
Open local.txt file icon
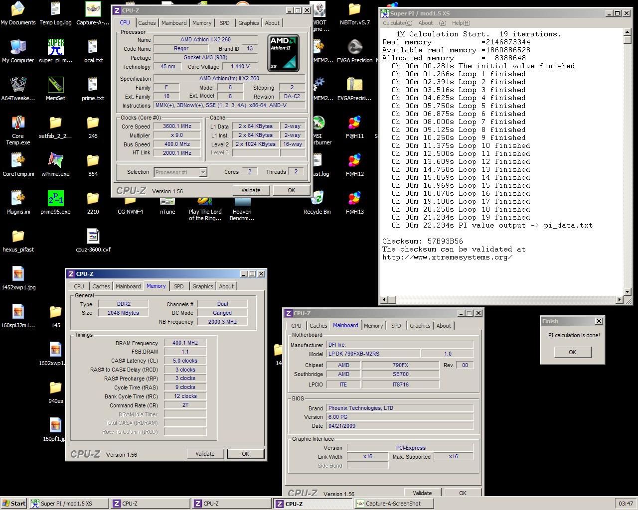pyautogui.click(x=93, y=51)
